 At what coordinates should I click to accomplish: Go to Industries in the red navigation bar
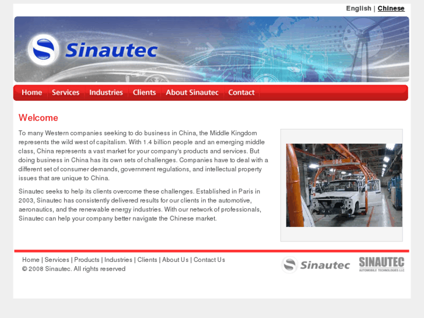pos(106,93)
